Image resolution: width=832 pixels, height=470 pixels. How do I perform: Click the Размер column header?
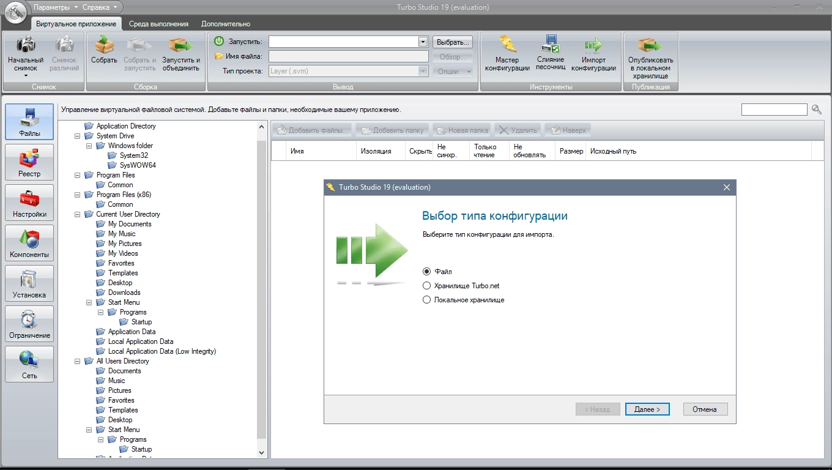pyautogui.click(x=571, y=151)
